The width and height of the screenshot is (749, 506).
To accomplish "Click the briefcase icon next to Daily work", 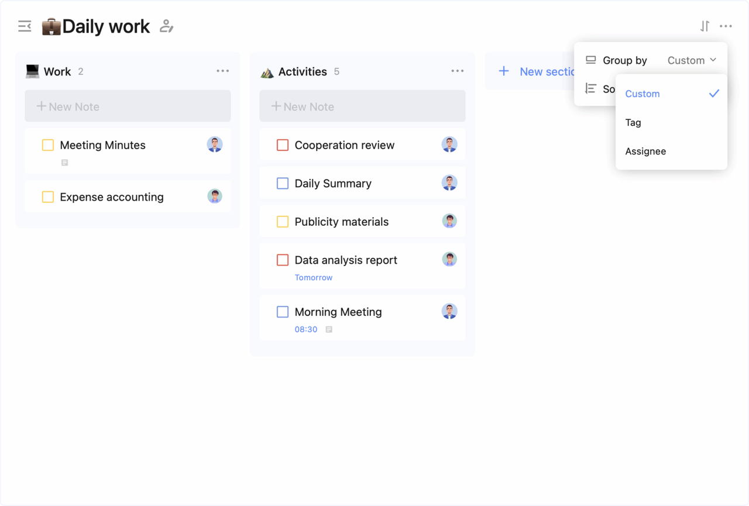I will point(51,26).
